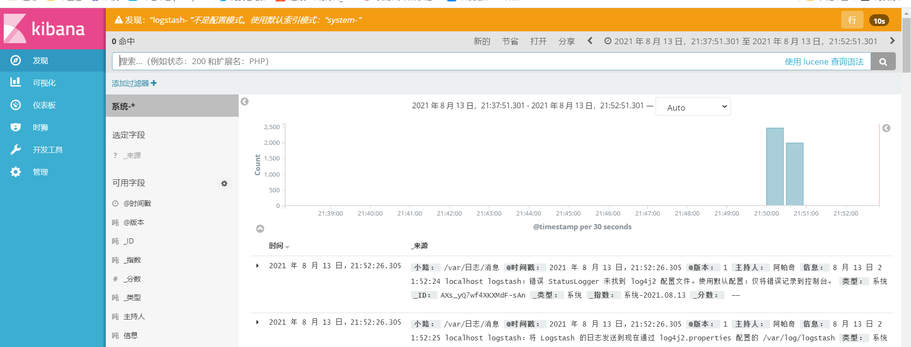This screenshot has height=347, width=911.
Task: Click the Kibana logo
Action: click(x=53, y=28)
